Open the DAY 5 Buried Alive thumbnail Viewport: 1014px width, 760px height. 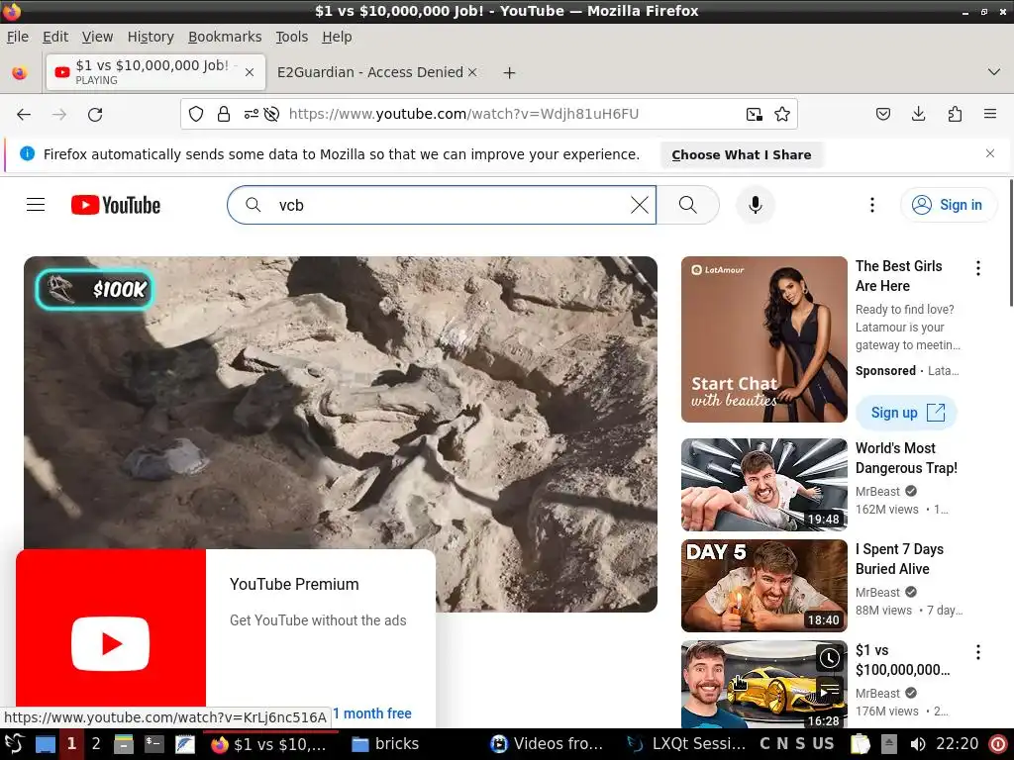pos(763,586)
